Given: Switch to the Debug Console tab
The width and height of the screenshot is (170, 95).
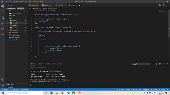Looking at the screenshot, I should coord(57,64).
